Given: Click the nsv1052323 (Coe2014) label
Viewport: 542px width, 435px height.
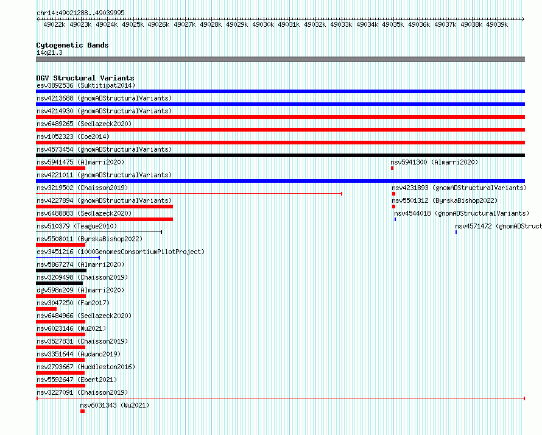Looking at the screenshot, I should click(73, 136).
